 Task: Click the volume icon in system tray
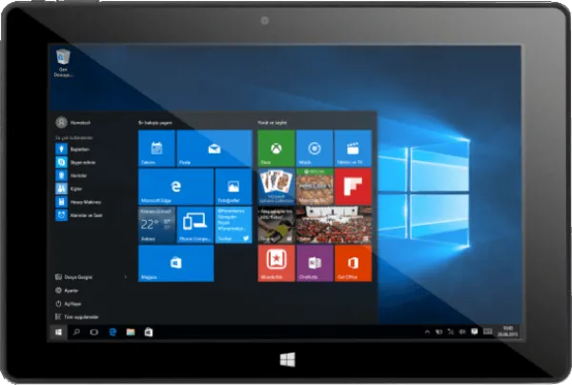tap(462, 332)
